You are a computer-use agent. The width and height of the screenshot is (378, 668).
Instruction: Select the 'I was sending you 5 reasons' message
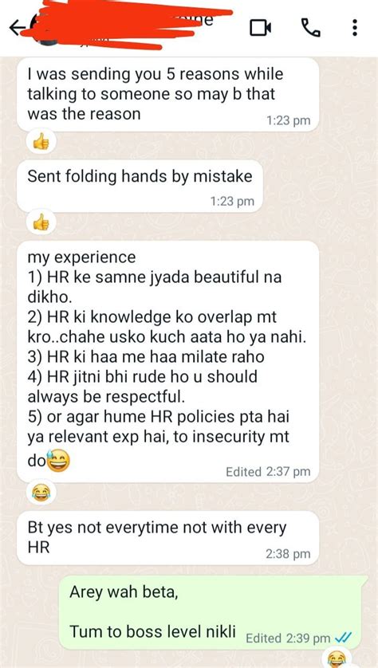pos(168,95)
